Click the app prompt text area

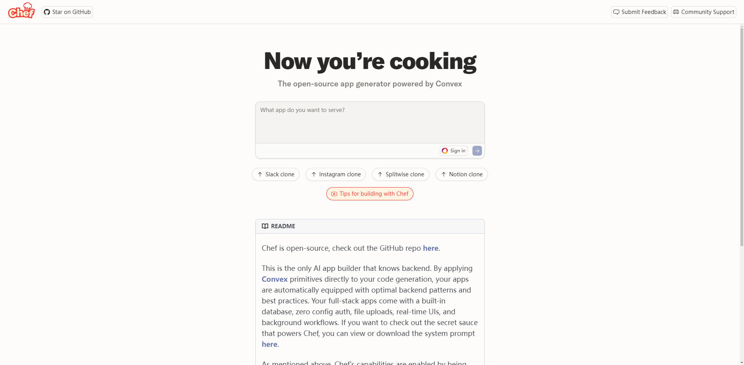pos(370,122)
